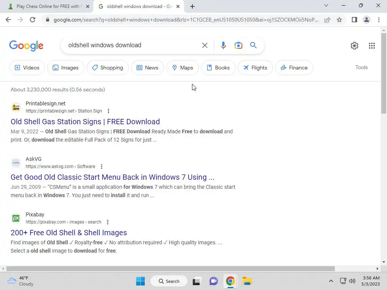Click the taskbar Search box
The height and width of the screenshot is (290, 387).
pos(169,281)
